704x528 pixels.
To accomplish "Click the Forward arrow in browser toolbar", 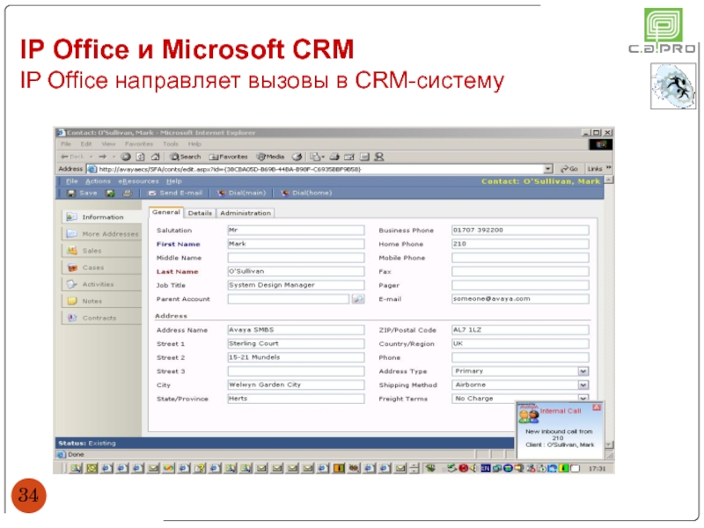I will coord(103,157).
